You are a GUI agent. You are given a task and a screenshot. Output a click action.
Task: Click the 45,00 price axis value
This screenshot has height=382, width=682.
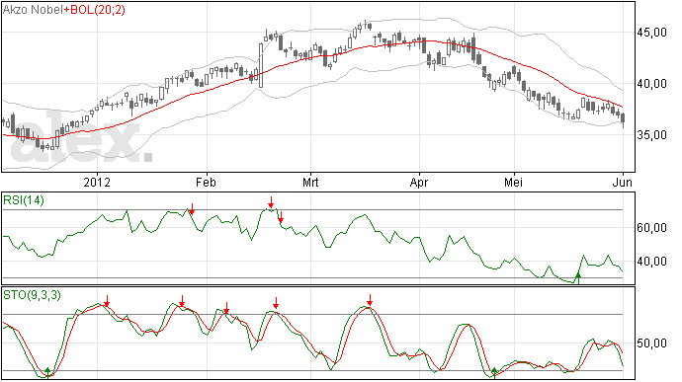coord(651,33)
